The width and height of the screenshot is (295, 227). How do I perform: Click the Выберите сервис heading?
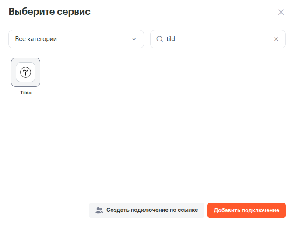(49, 12)
